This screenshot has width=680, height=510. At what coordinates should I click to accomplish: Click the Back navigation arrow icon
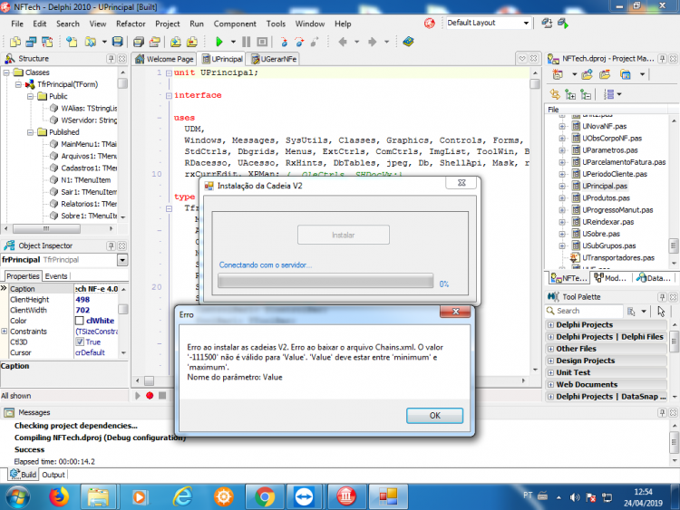click(x=343, y=42)
